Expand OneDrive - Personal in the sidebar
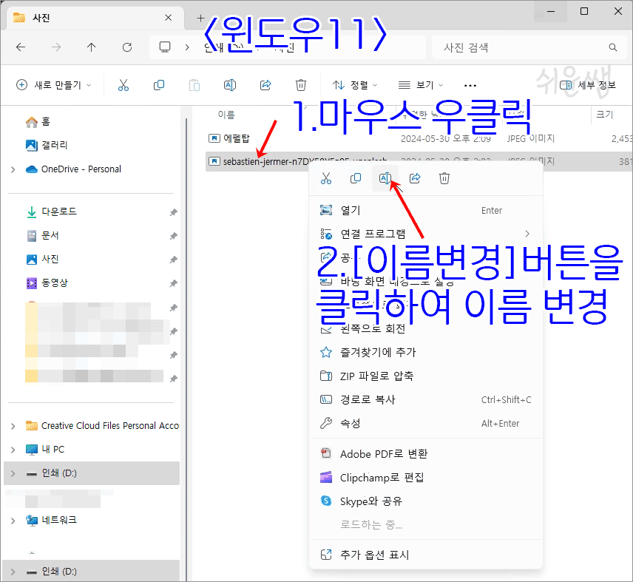The height and width of the screenshot is (582, 633). [x=13, y=169]
